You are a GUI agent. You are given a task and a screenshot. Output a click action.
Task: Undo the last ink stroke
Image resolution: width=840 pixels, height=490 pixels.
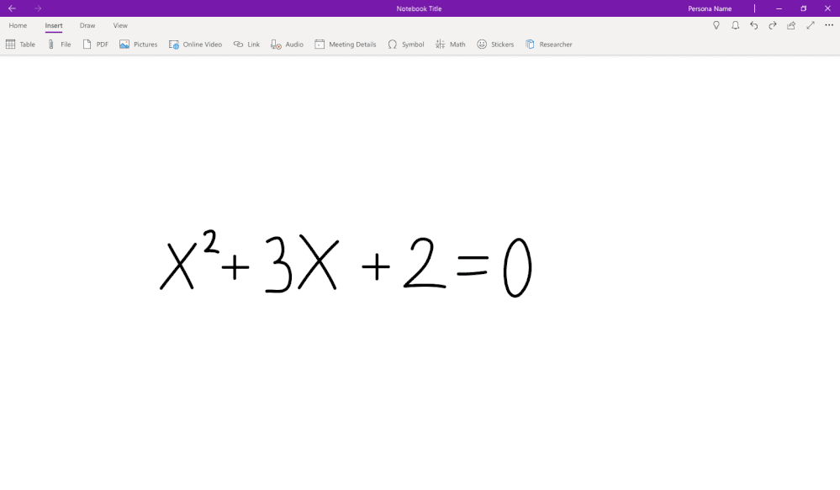tap(755, 25)
